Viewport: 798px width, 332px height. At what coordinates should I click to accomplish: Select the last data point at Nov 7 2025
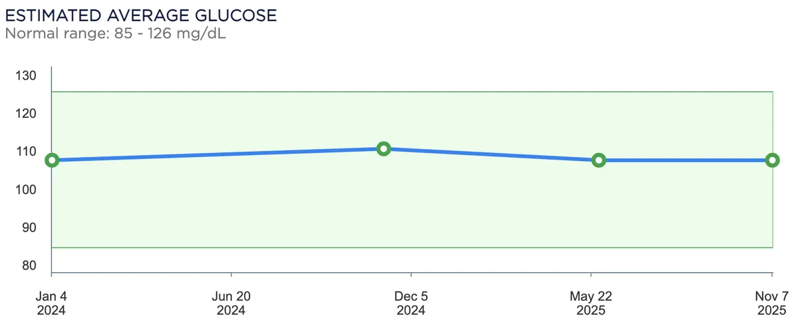pos(772,160)
